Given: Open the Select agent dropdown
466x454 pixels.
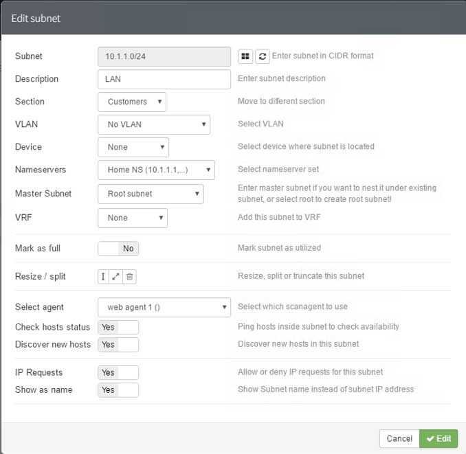Looking at the screenshot, I should pos(164,307).
